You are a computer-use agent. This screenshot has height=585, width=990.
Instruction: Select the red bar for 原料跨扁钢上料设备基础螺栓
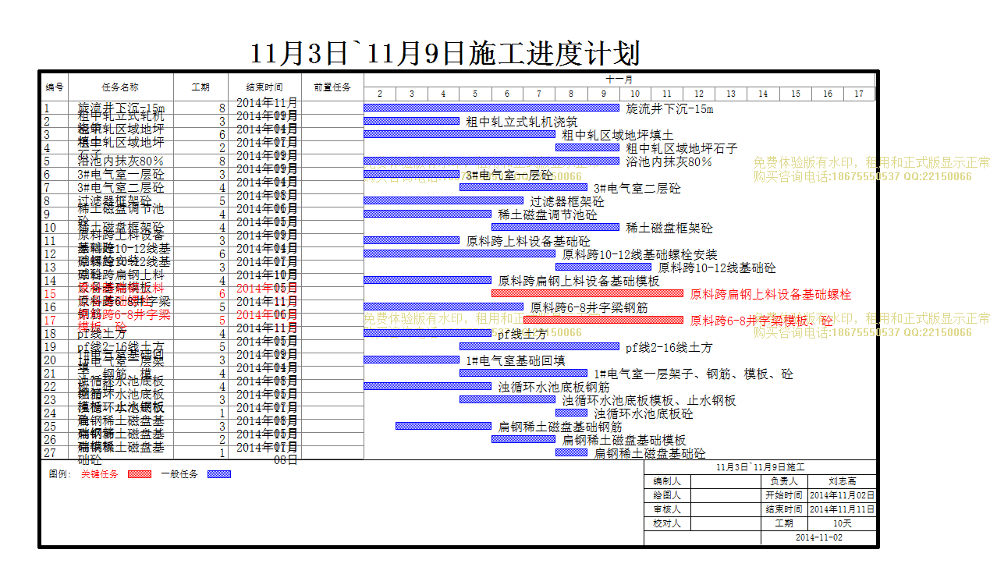point(587,293)
